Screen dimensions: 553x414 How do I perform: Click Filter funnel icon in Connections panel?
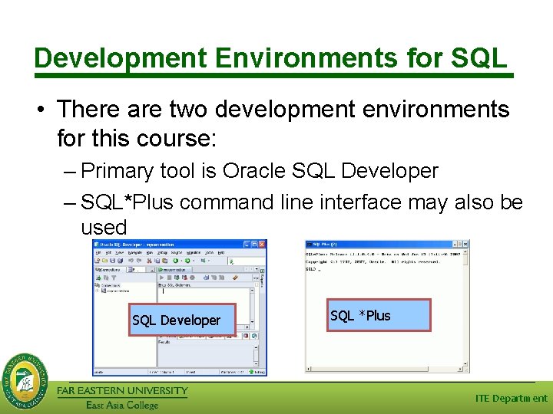click(x=114, y=278)
